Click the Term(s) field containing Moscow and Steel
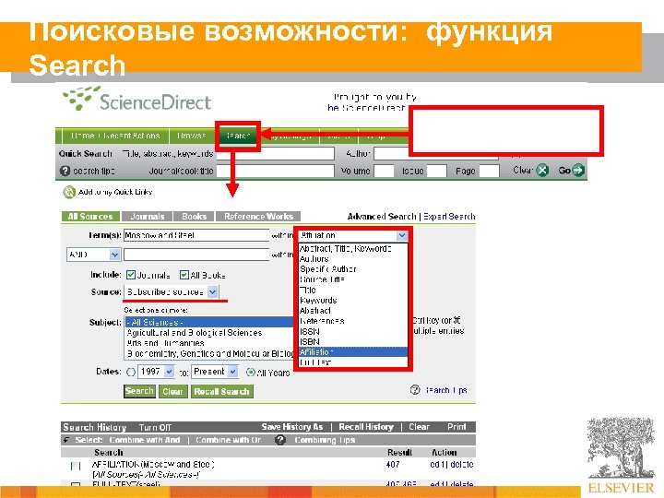The height and width of the screenshot is (498, 664). point(196,235)
